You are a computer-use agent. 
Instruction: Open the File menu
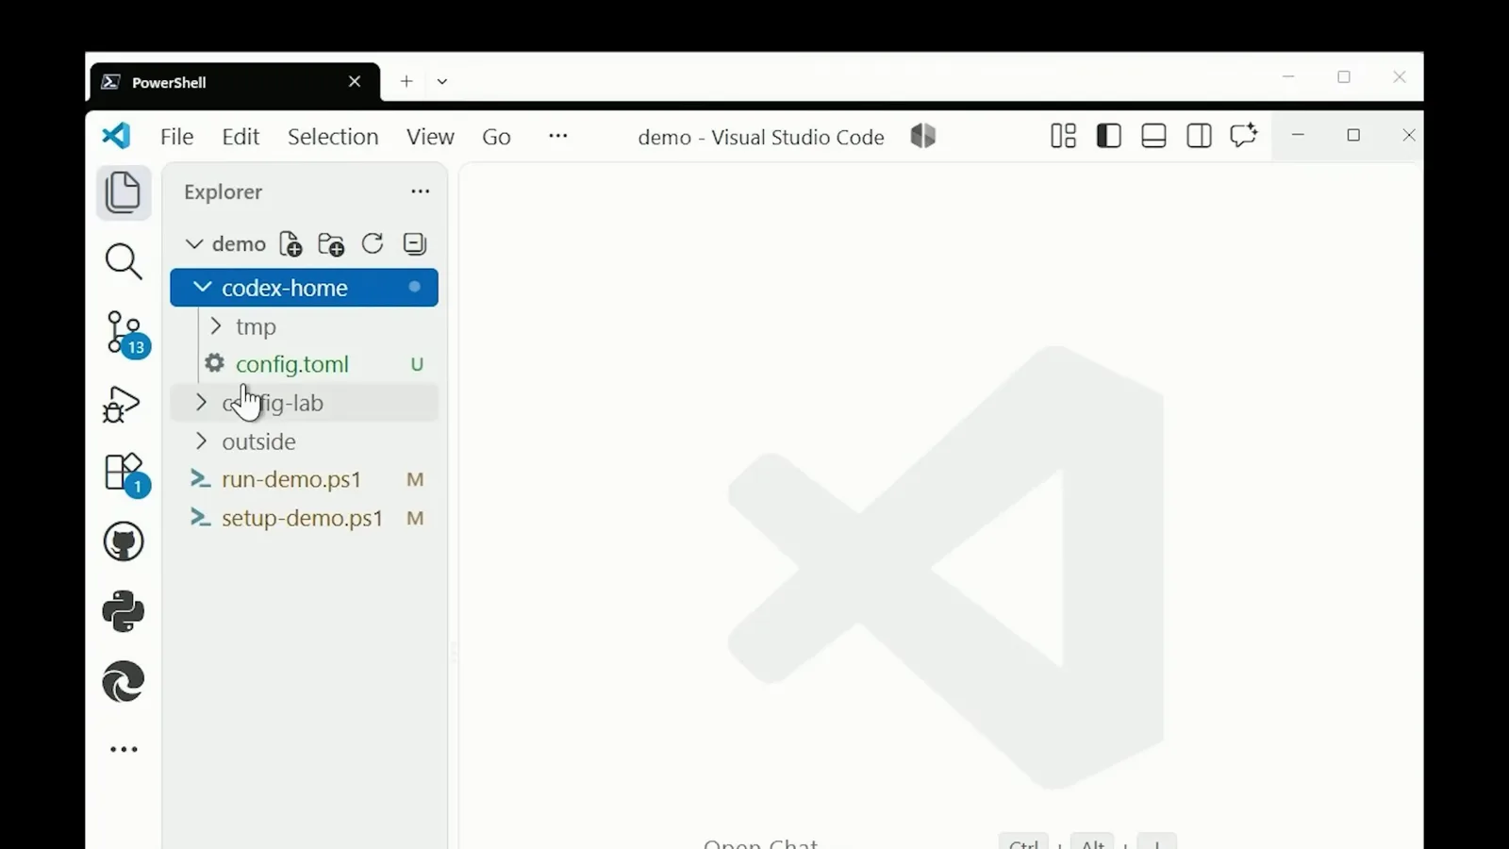point(176,137)
